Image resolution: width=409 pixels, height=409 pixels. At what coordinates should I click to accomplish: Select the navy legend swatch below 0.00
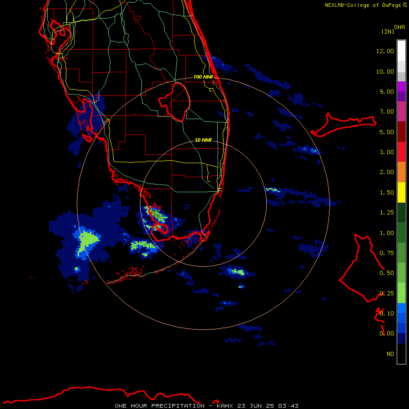click(x=401, y=339)
